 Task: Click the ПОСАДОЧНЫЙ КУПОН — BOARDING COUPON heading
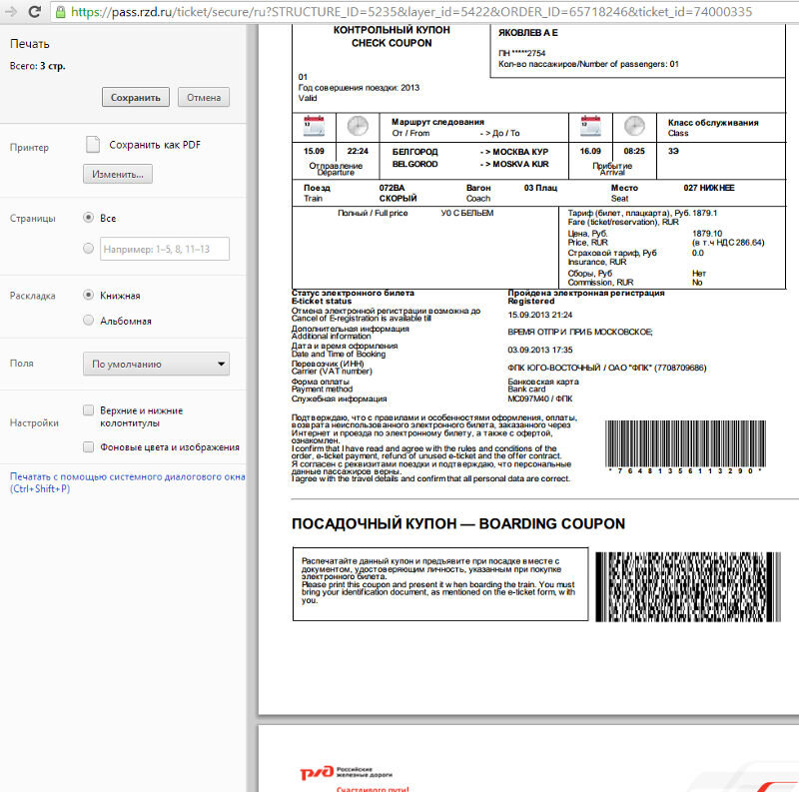[458, 524]
